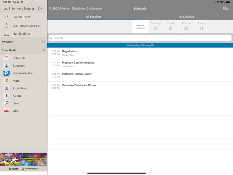Open settings gear icon
The image size is (233, 175).
click(40, 8)
